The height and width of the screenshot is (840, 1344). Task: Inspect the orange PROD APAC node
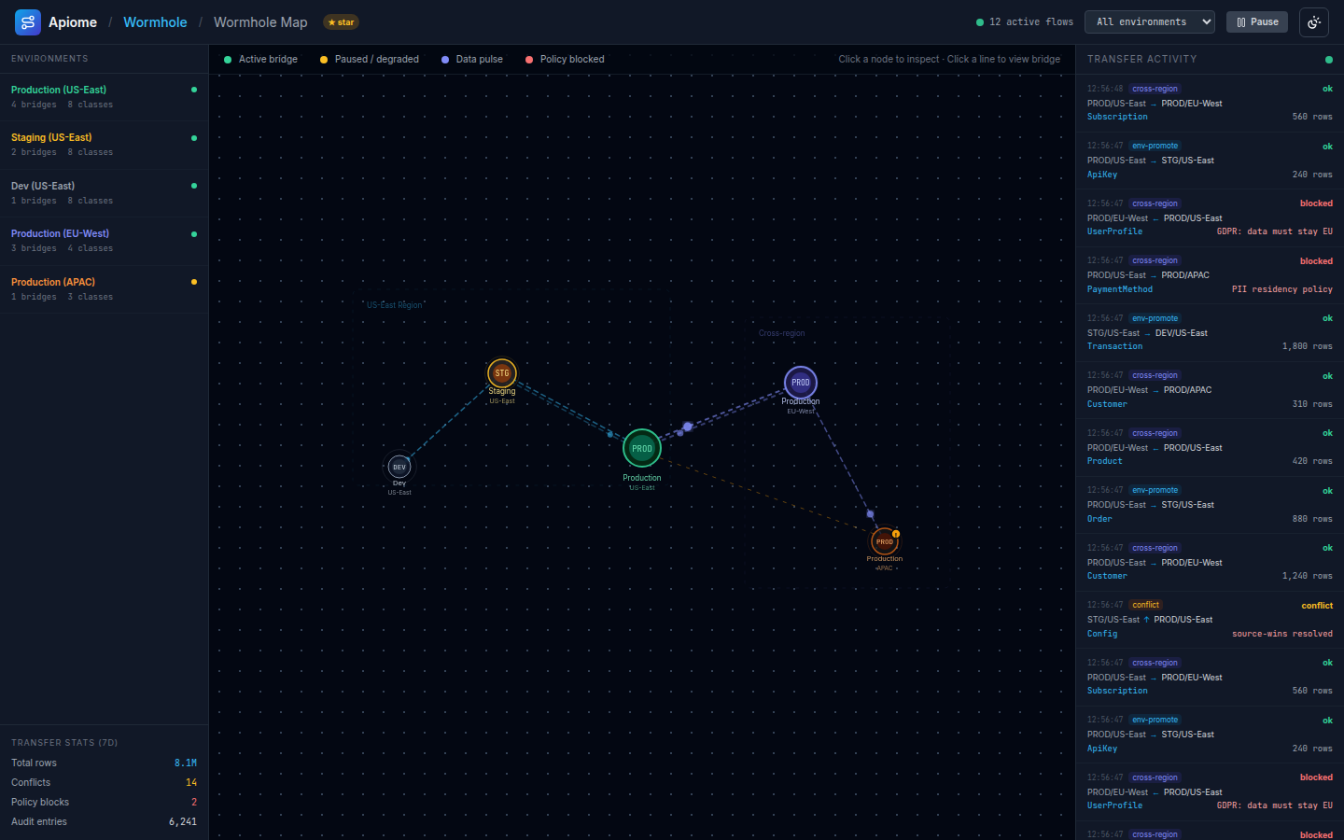885,541
